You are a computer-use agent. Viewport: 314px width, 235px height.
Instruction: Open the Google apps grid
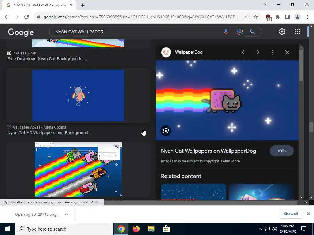coord(297,32)
